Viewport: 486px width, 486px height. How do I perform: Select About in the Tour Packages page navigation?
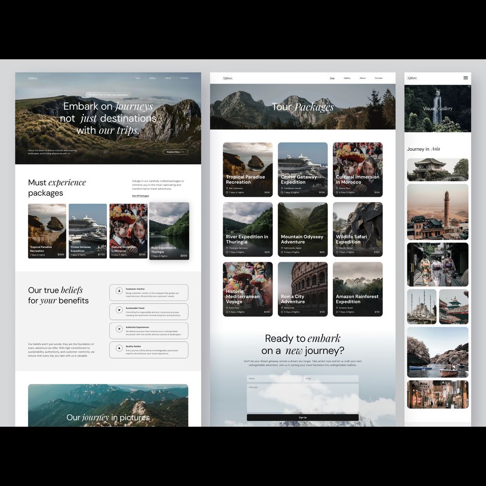pos(363,78)
